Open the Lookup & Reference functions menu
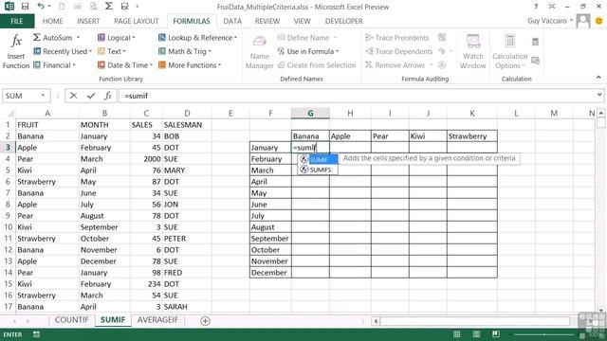The height and width of the screenshot is (341, 607). click(197, 38)
